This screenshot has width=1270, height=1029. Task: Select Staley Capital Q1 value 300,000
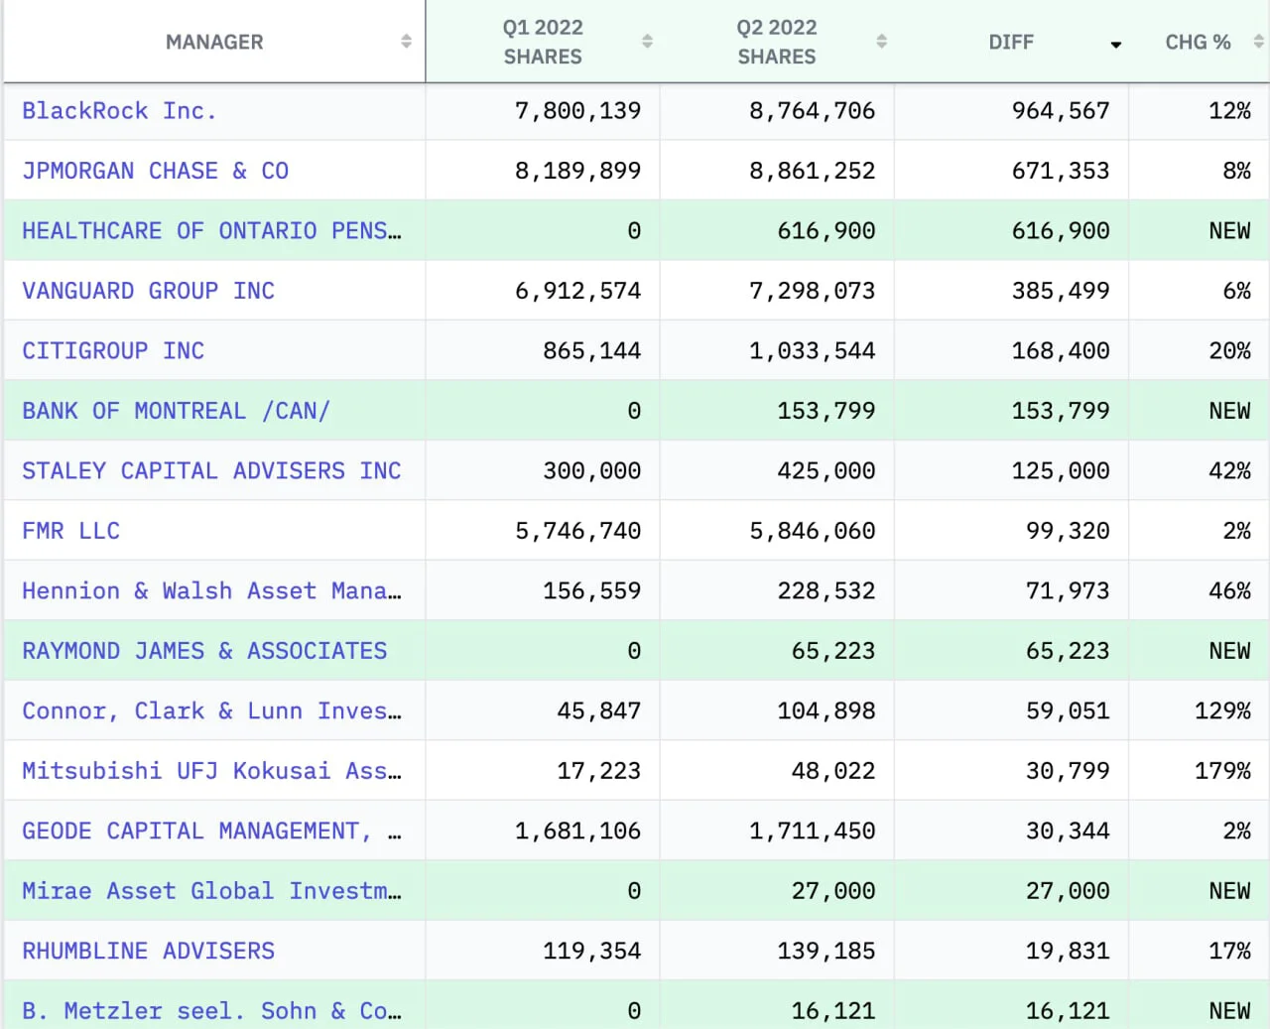(591, 471)
